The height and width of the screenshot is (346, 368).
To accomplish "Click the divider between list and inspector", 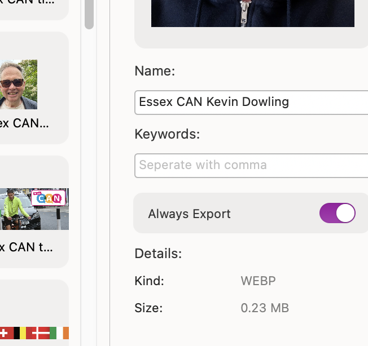I will 97,169.
